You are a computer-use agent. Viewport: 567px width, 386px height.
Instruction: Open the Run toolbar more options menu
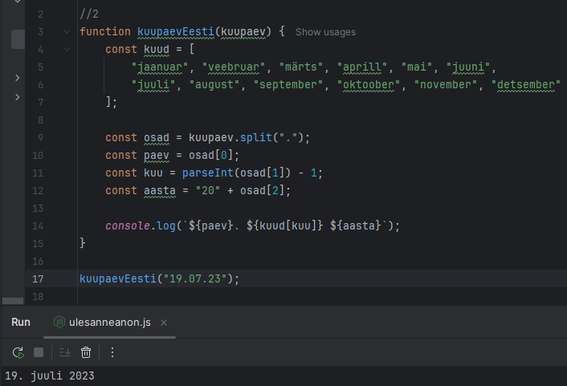(x=112, y=352)
